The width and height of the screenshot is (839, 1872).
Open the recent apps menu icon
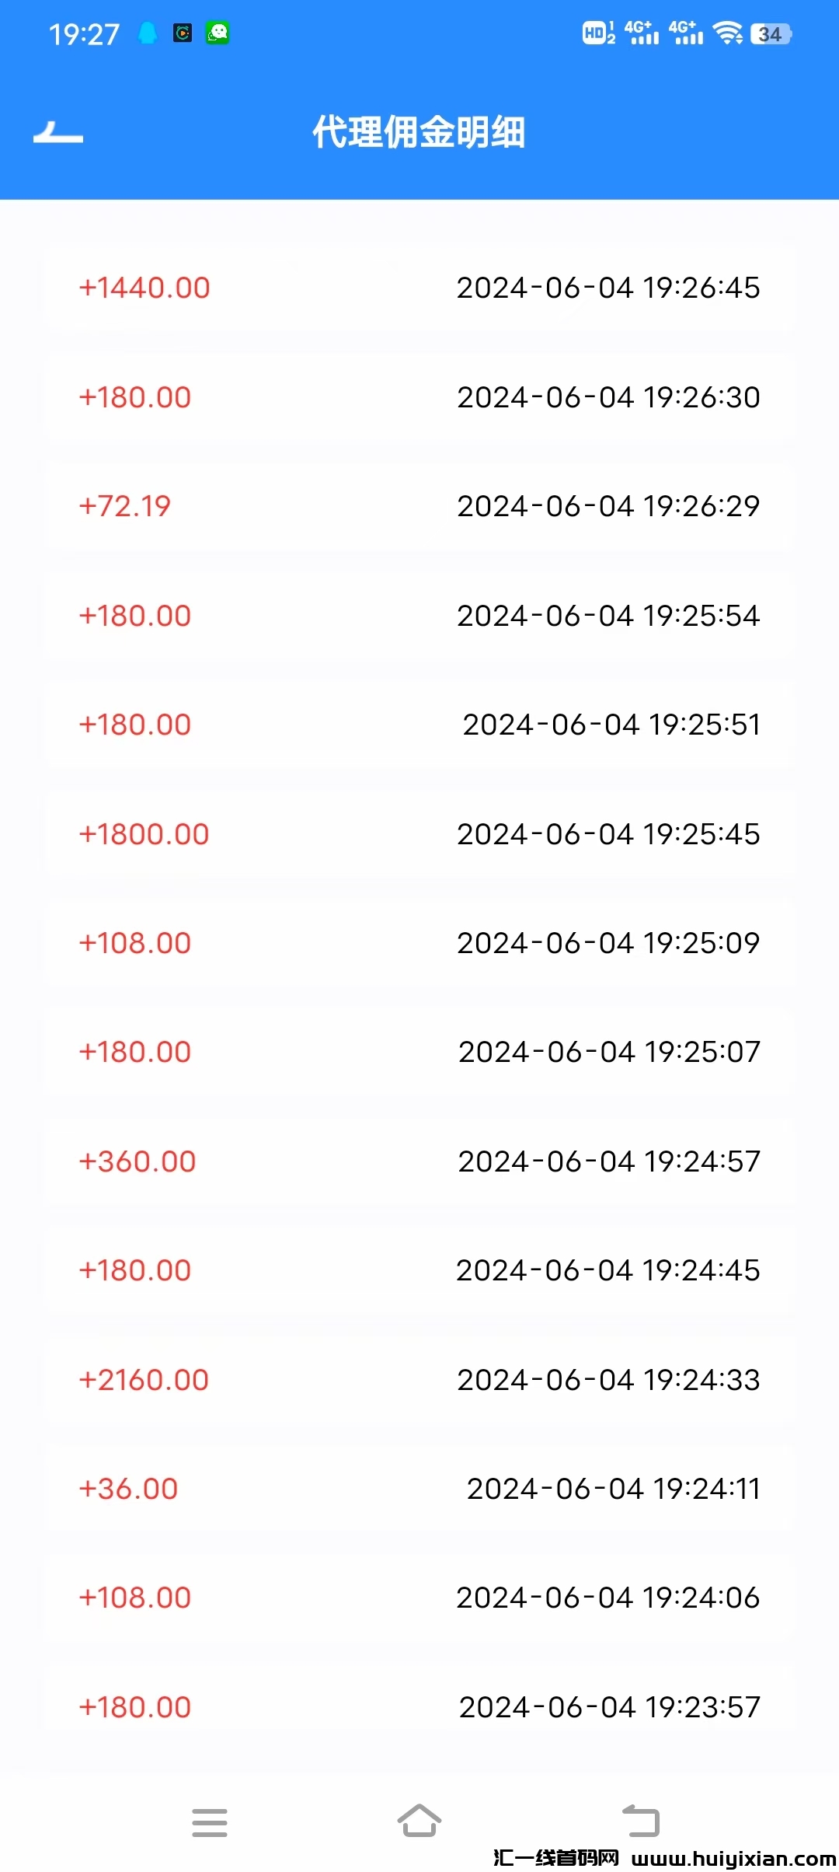pos(210,1822)
